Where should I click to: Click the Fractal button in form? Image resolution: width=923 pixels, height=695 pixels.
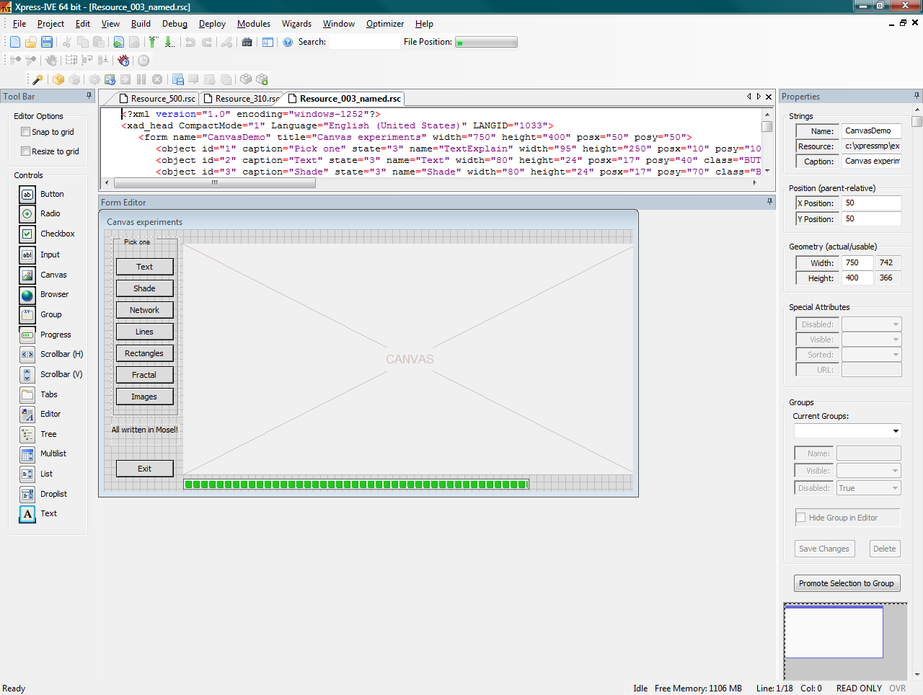coord(144,375)
